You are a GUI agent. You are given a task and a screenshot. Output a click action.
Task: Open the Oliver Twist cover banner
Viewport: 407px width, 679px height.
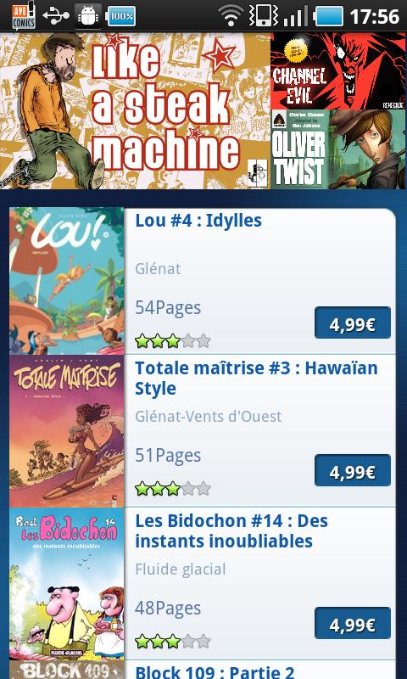pos(338,149)
